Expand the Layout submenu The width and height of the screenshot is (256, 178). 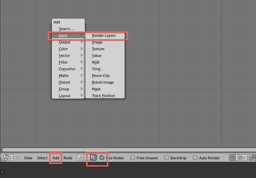(69, 96)
